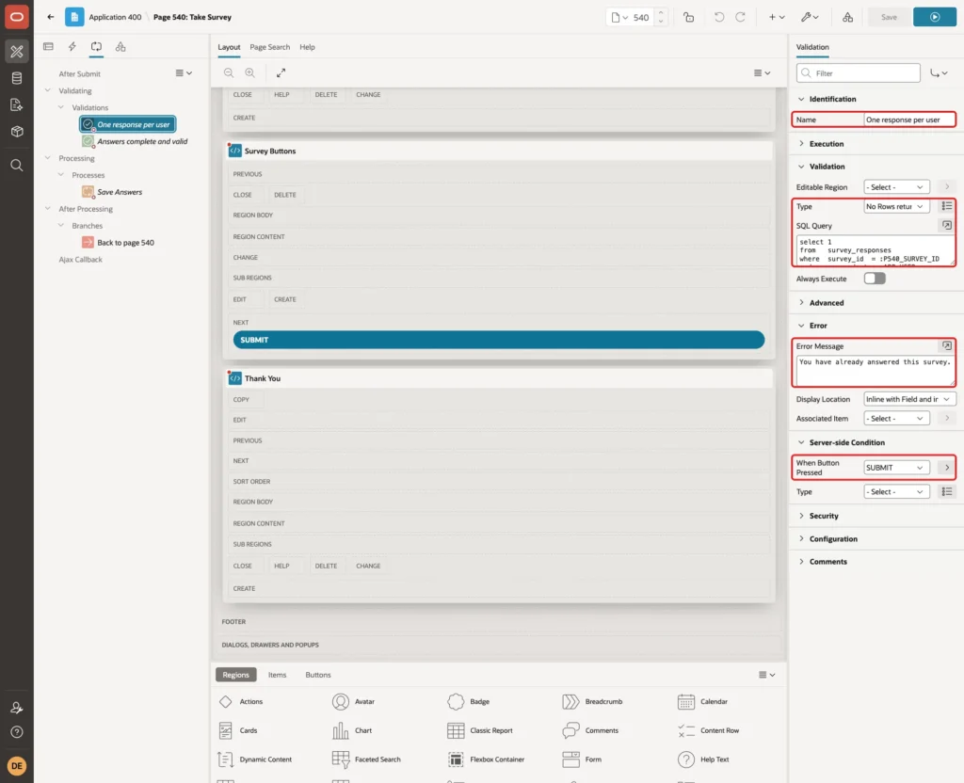Image resolution: width=964 pixels, height=783 pixels.
Task: Click the property Filter input field
Action: click(x=859, y=73)
